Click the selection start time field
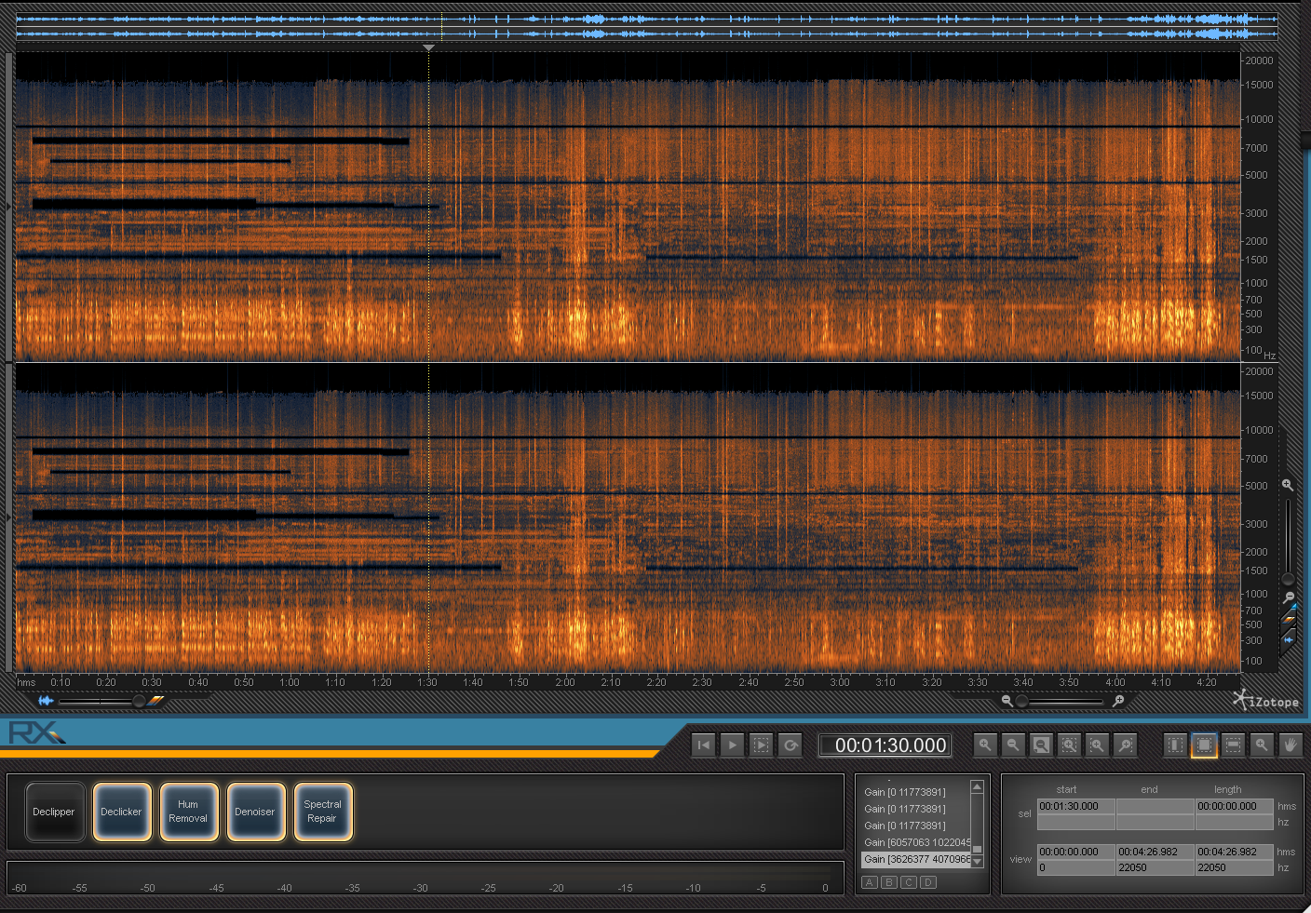Viewport: 1311px width, 913px height. coord(1075,806)
